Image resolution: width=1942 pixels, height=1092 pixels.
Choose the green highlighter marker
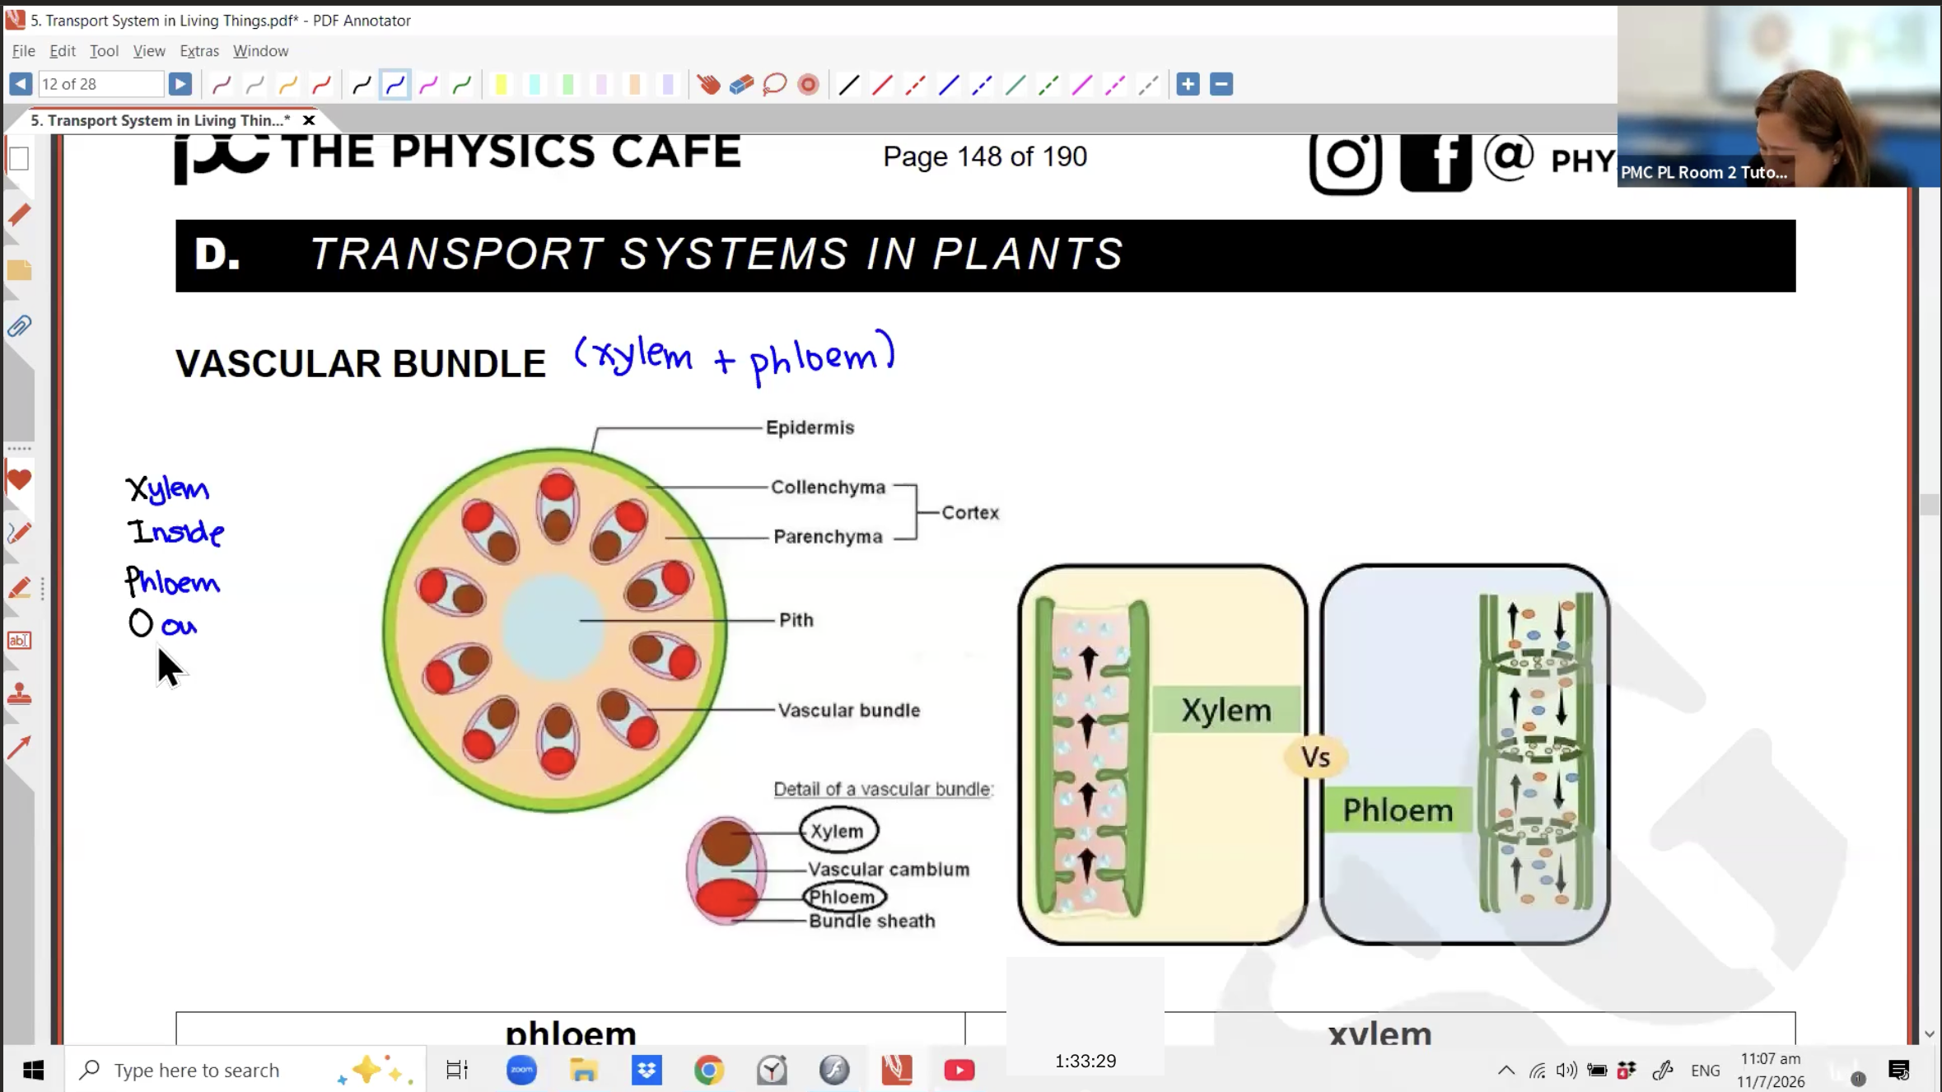tap(567, 84)
